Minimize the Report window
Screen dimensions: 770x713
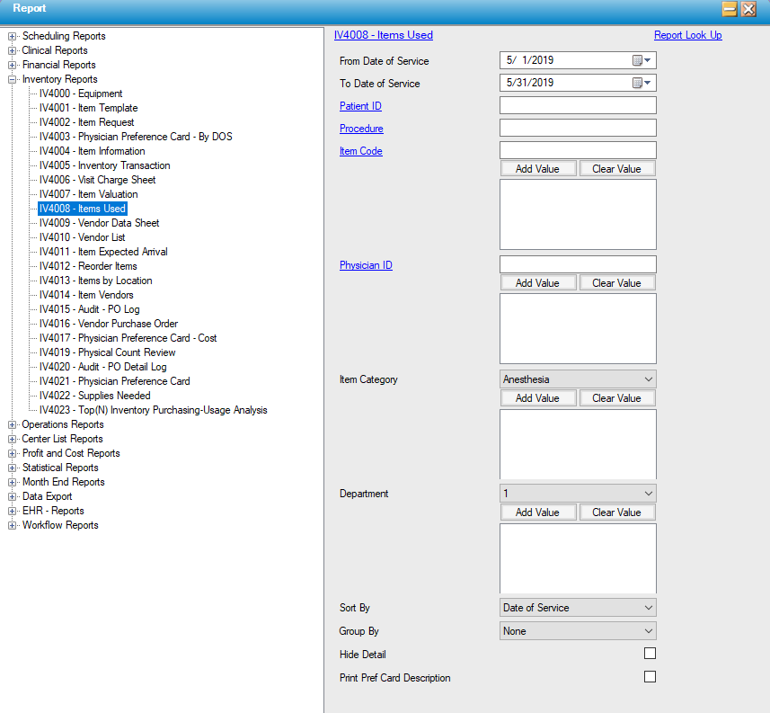click(x=730, y=9)
